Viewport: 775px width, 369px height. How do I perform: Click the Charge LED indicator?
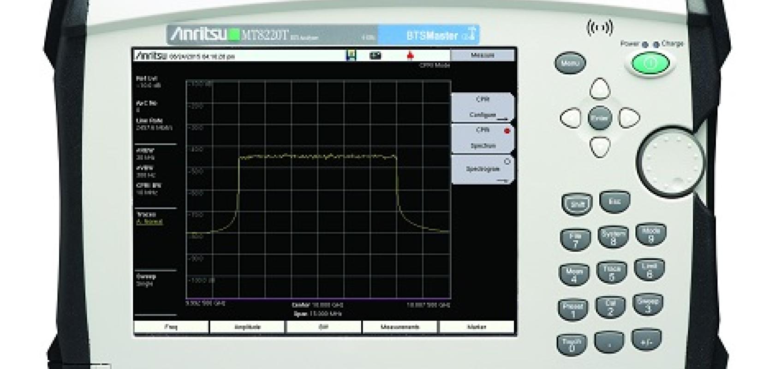656,45
